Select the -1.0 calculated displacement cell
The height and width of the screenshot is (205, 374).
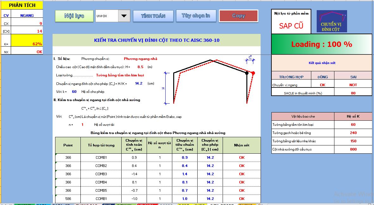134,199
